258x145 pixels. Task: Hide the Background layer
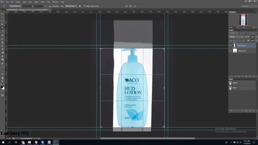[230, 51]
